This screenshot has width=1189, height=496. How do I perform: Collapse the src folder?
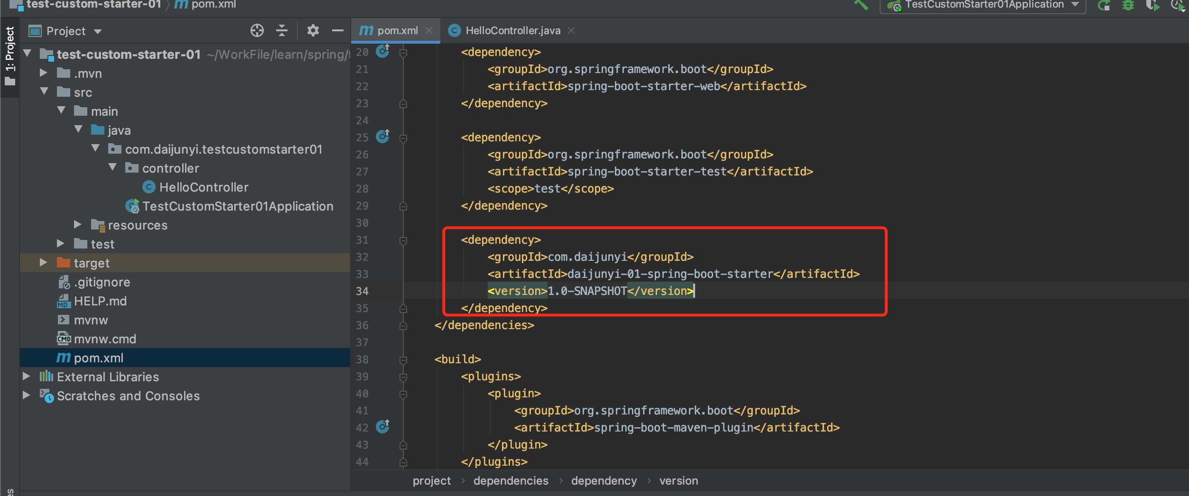[45, 92]
